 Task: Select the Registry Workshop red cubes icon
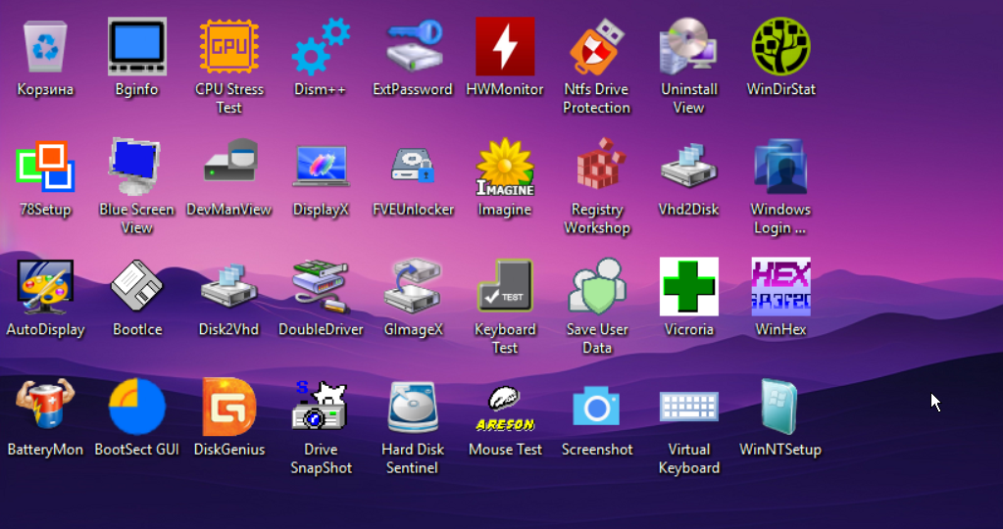pos(598,165)
